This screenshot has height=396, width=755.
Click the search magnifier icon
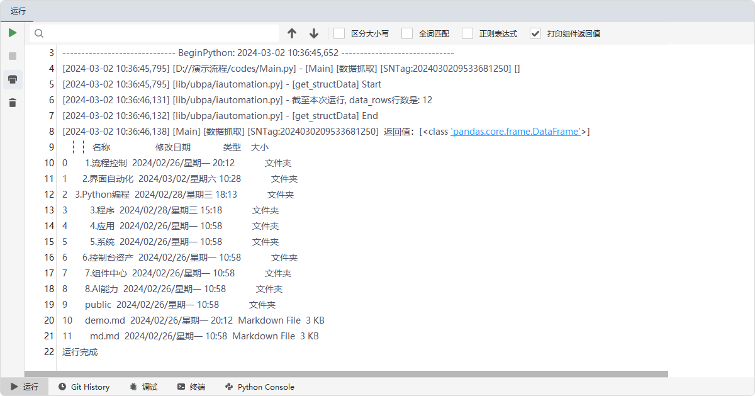[39, 33]
